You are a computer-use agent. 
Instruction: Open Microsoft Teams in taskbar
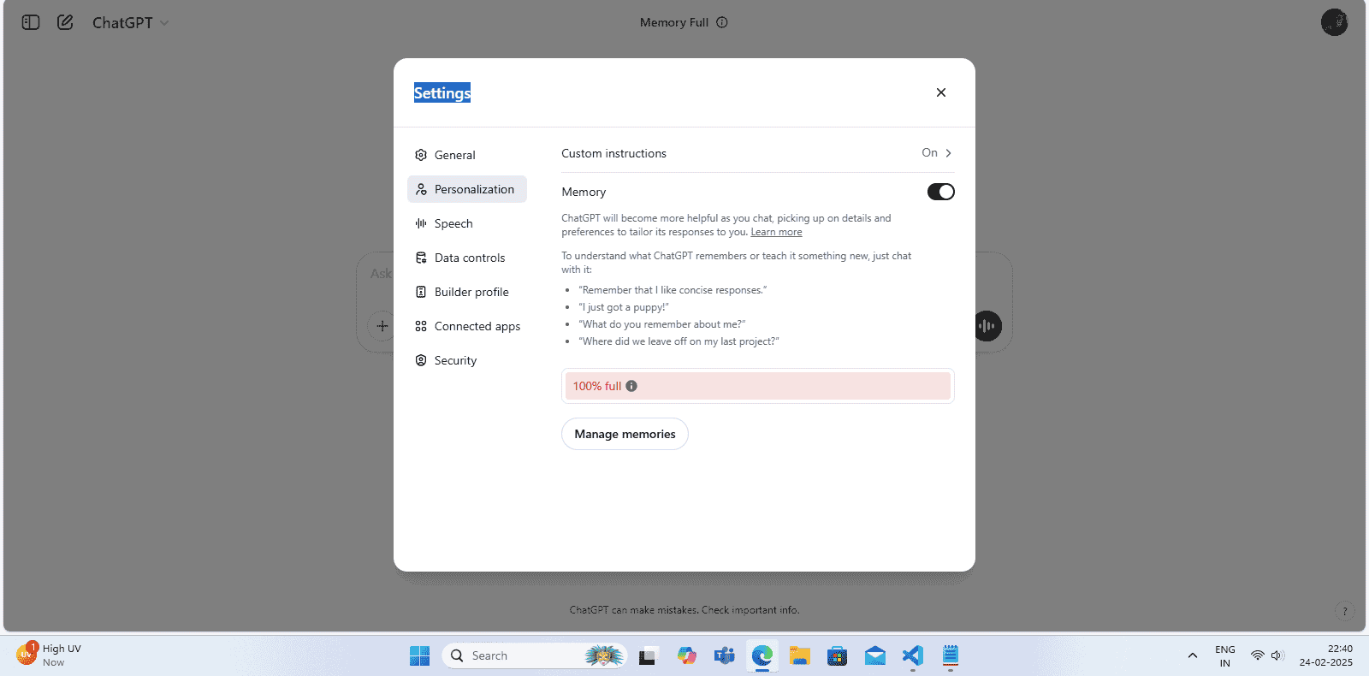[x=725, y=656]
